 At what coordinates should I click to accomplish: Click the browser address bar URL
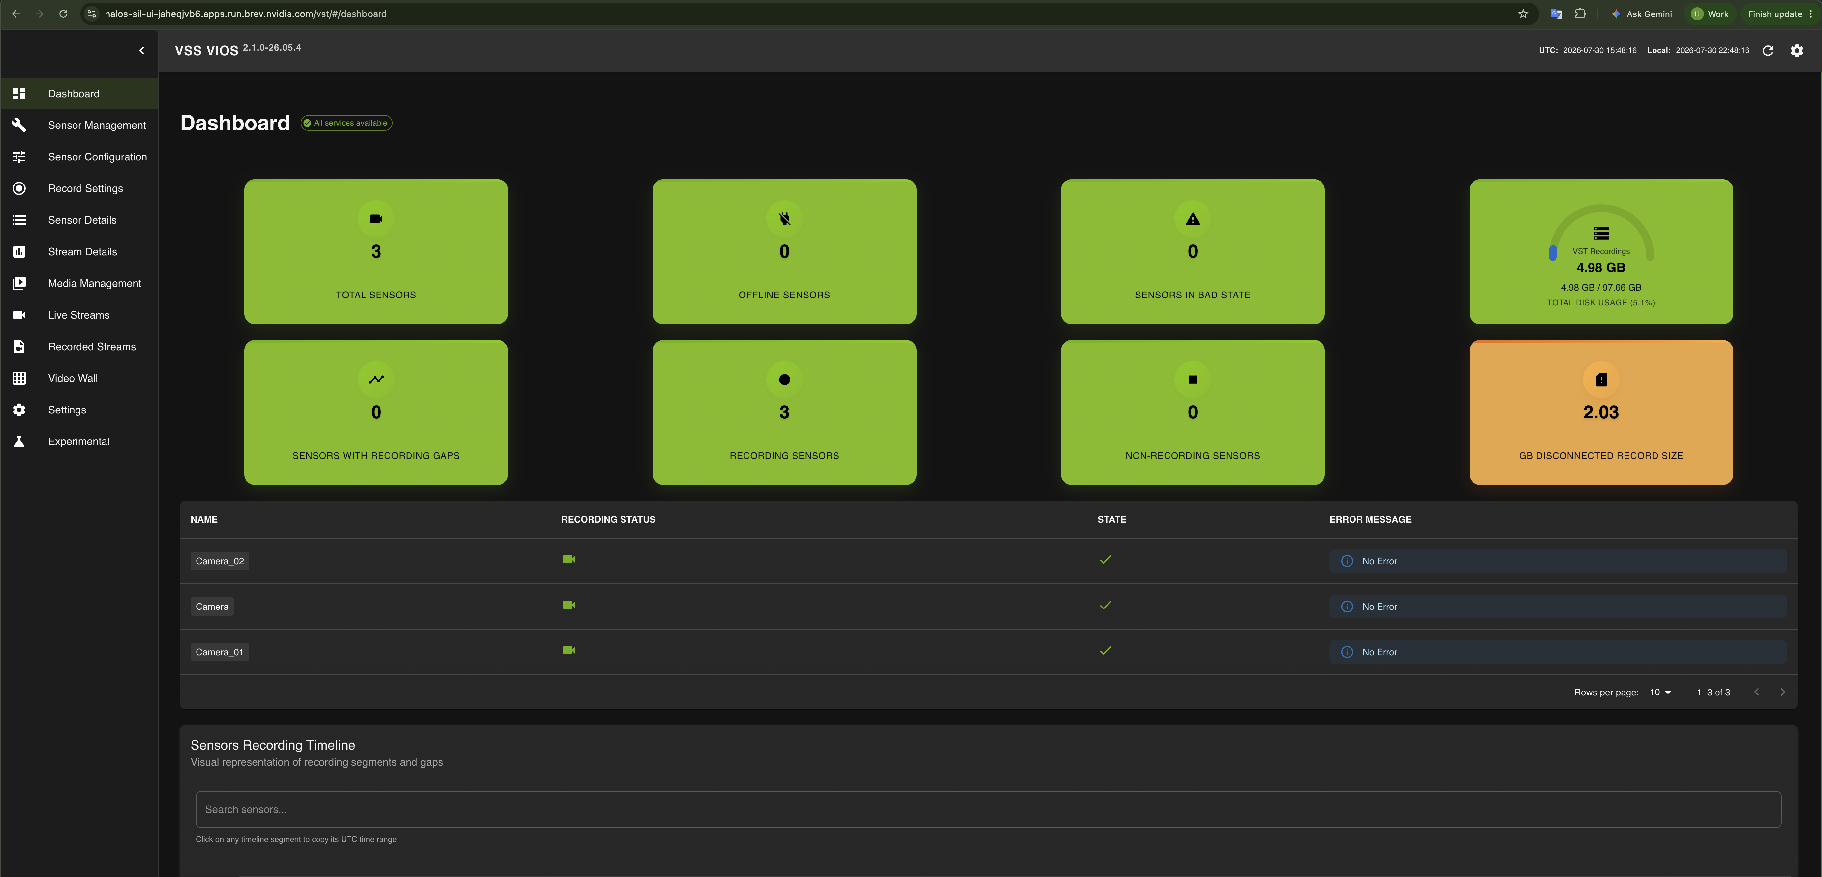[245, 14]
